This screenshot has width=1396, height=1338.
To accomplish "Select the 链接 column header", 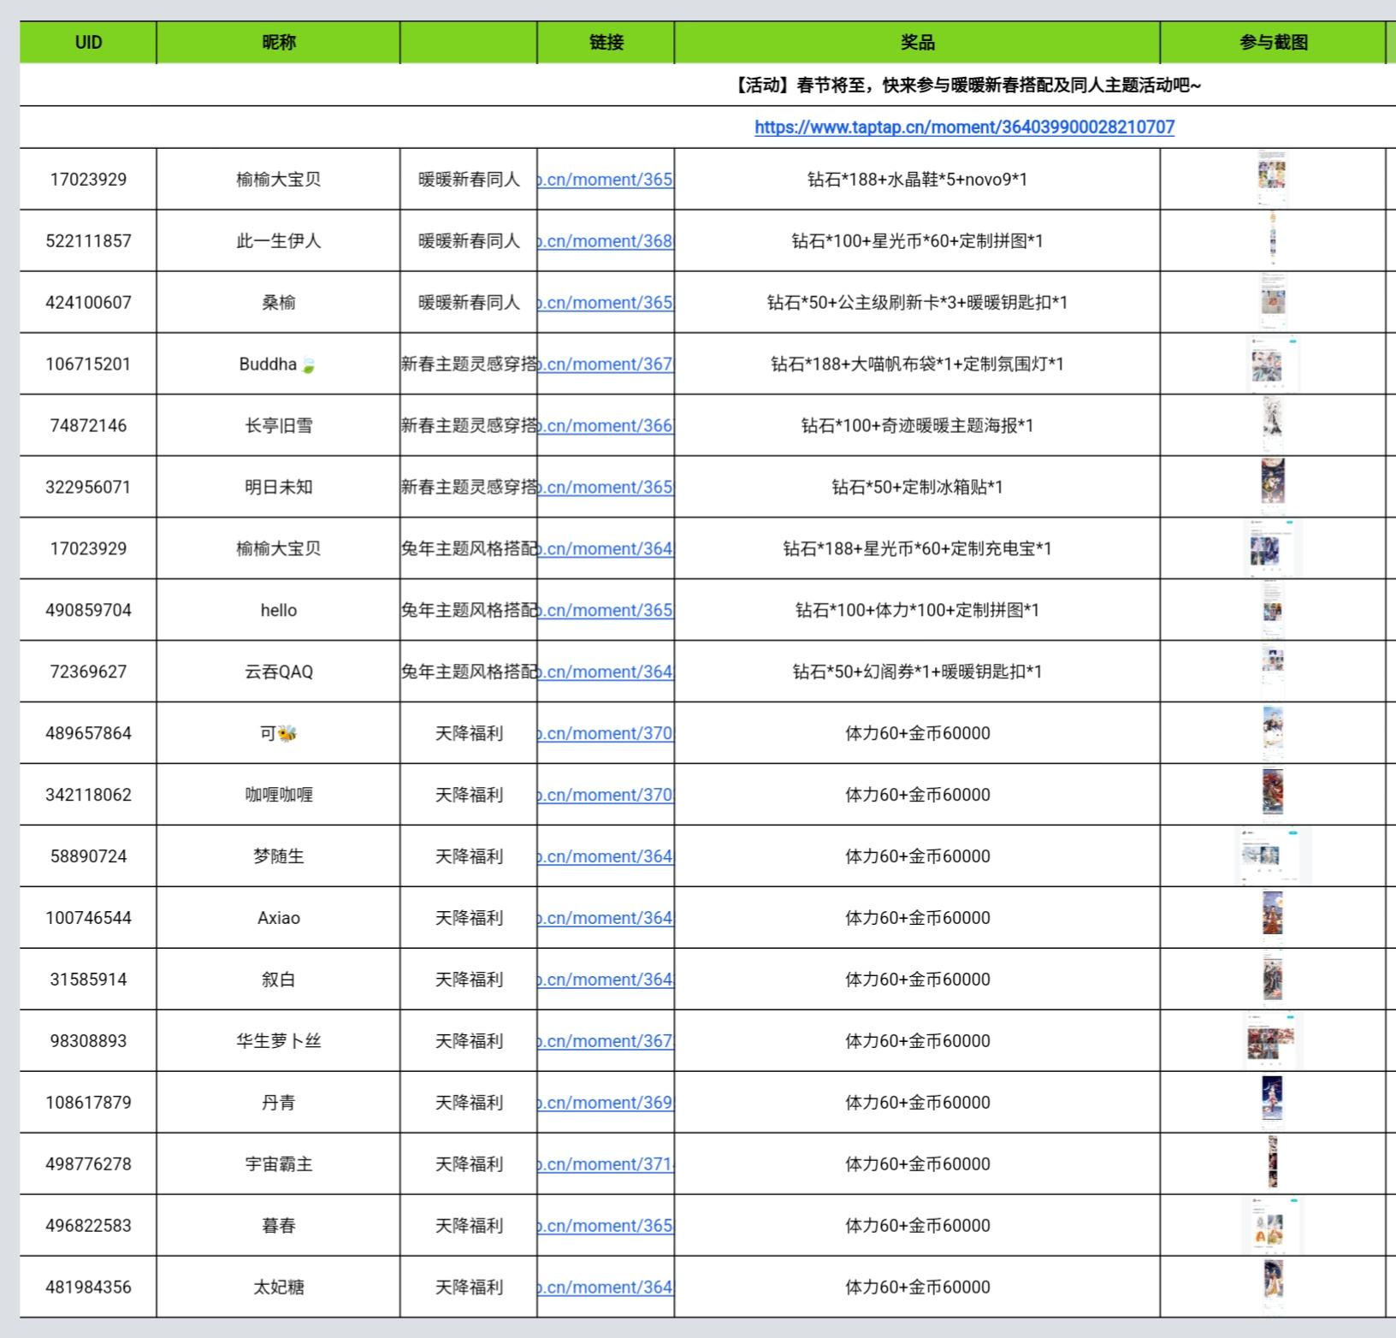I will (x=606, y=43).
